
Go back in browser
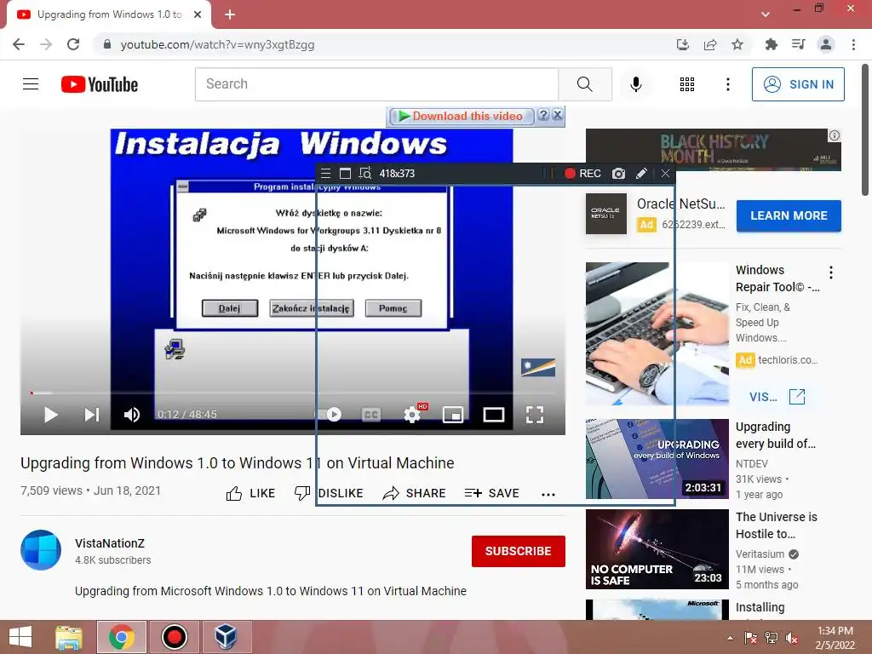point(19,44)
